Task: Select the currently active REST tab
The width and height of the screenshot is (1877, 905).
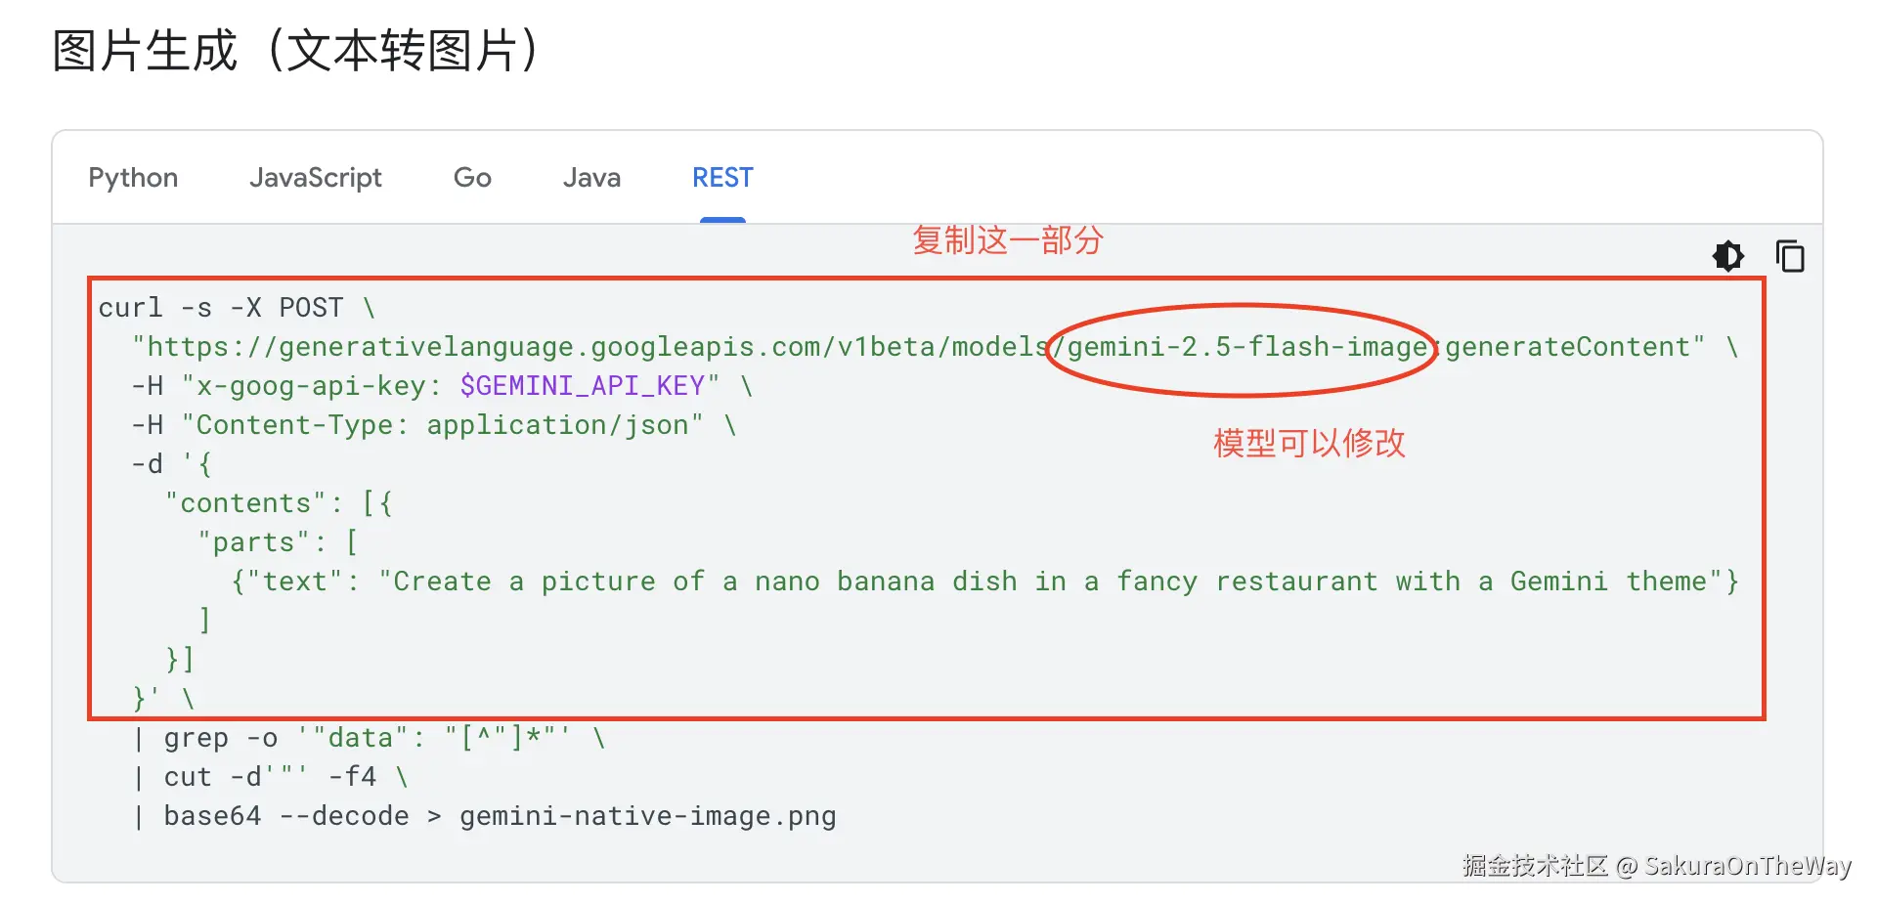Action: pyautogui.click(x=722, y=177)
